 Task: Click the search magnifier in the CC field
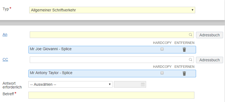coord(190,60)
